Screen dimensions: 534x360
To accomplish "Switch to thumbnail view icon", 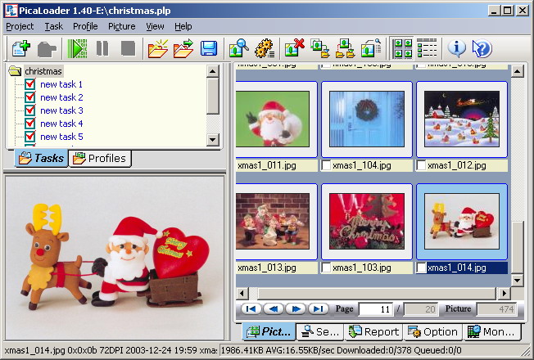I will click(x=402, y=48).
